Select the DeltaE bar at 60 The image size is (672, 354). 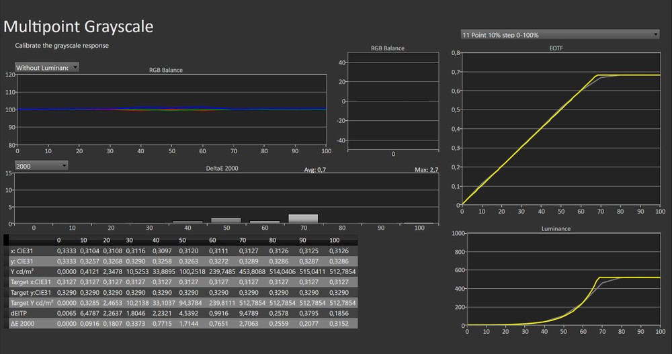pyautogui.click(x=265, y=222)
